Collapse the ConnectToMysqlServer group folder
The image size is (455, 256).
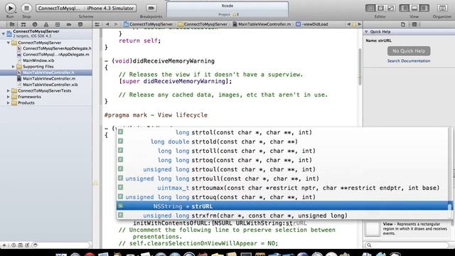point(9,43)
